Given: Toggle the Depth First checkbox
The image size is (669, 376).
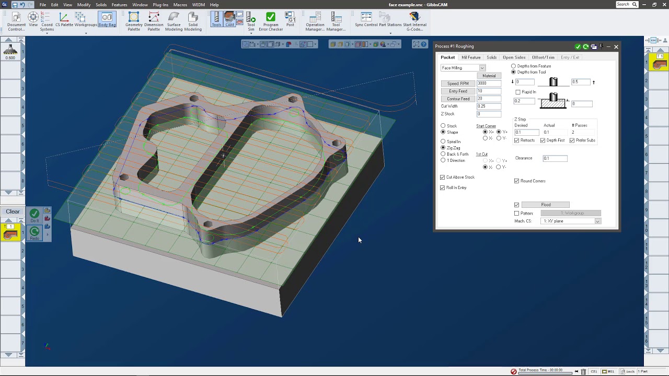Looking at the screenshot, I should (x=543, y=140).
